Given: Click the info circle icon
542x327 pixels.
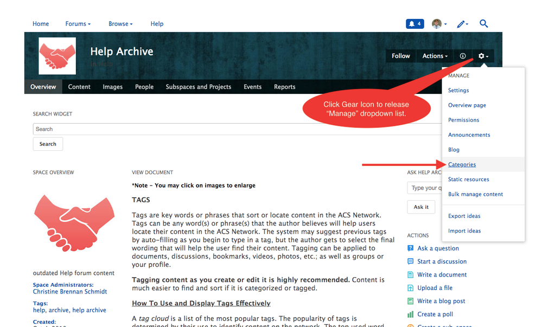Looking at the screenshot, I should (463, 56).
